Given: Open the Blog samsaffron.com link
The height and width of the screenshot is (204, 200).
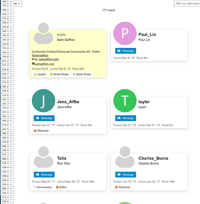Looking at the screenshot, I should pos(49,59).
